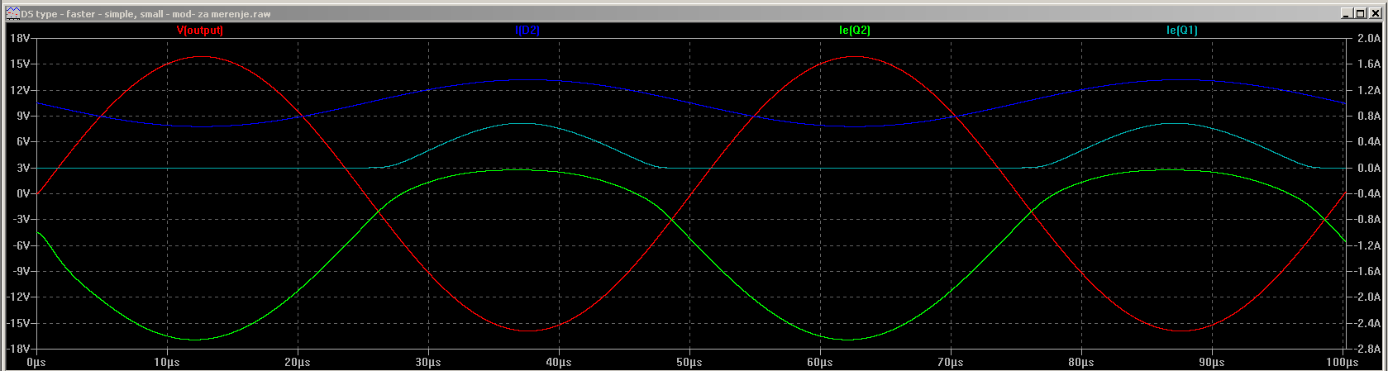This screenshot has width=1388, height=371.
Task: Click the 80µs time axis label
Action: (1081, 363)
